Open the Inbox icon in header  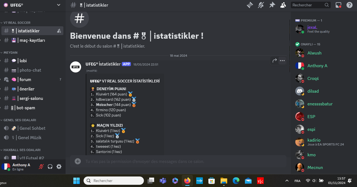pyautogui.click(x=338, y=5)
